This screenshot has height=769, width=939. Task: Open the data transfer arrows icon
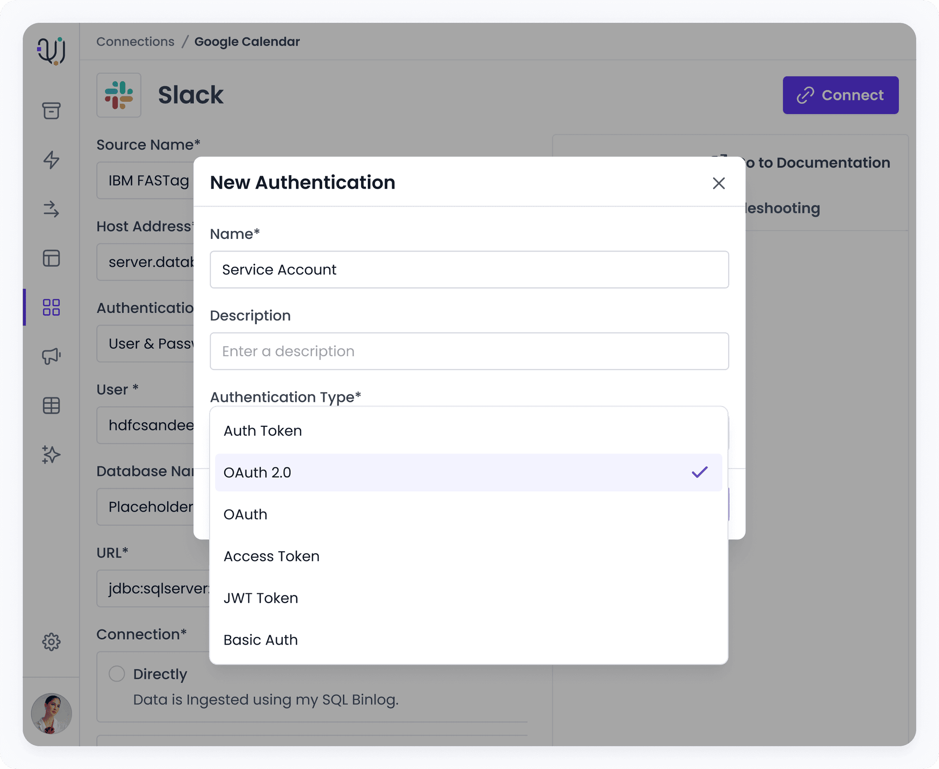(51, 210)
